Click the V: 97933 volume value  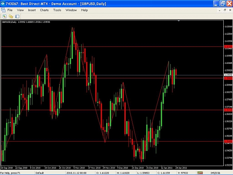[183, 173]
